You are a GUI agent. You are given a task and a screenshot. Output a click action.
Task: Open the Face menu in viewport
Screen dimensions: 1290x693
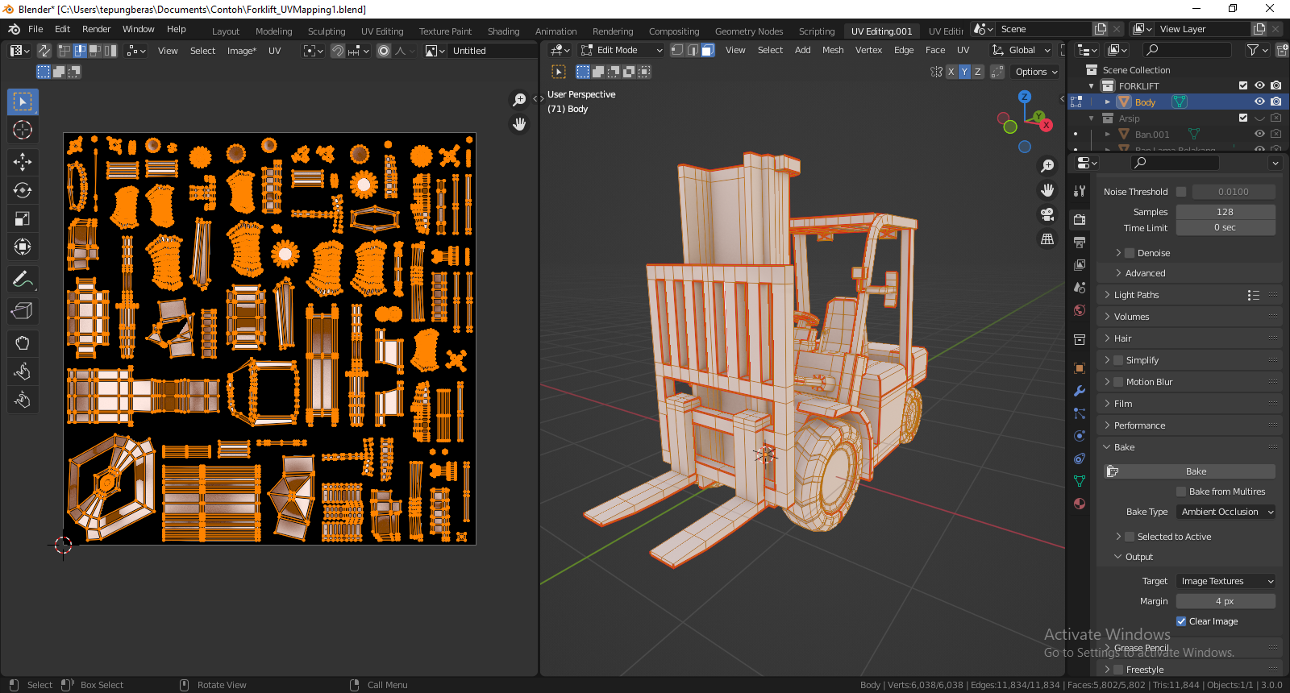935,50
